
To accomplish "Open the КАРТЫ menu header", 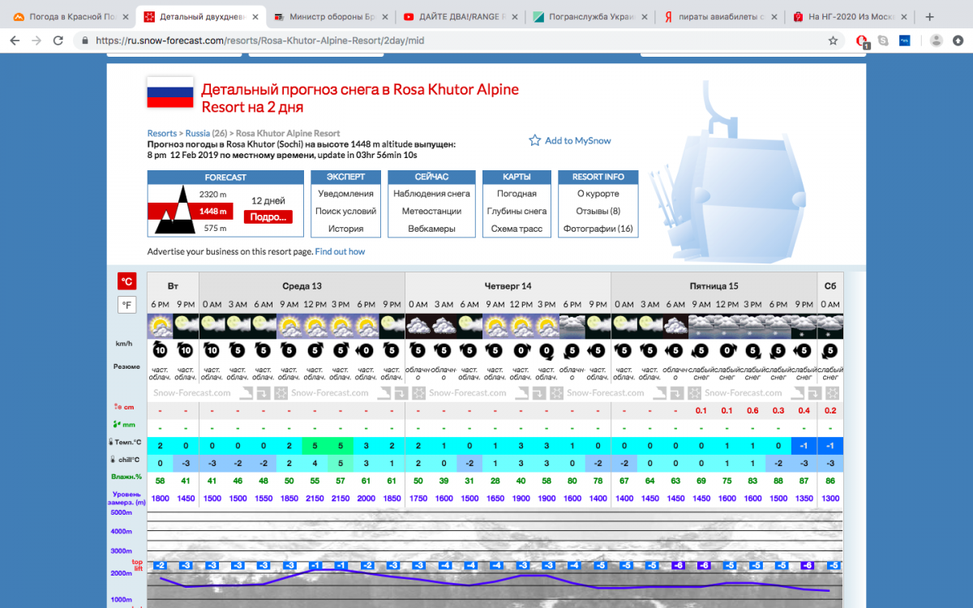I will click(x=517, y=177).
